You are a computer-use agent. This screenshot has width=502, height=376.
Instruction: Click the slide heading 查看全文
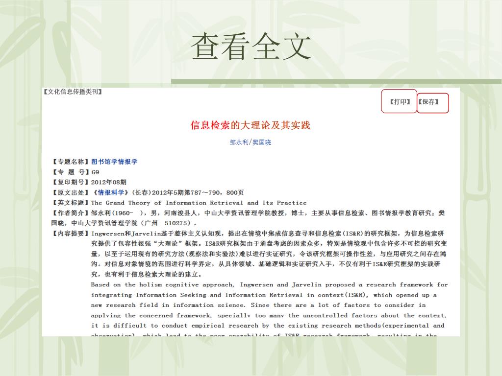pyautogui.click(x=251, y=47)
